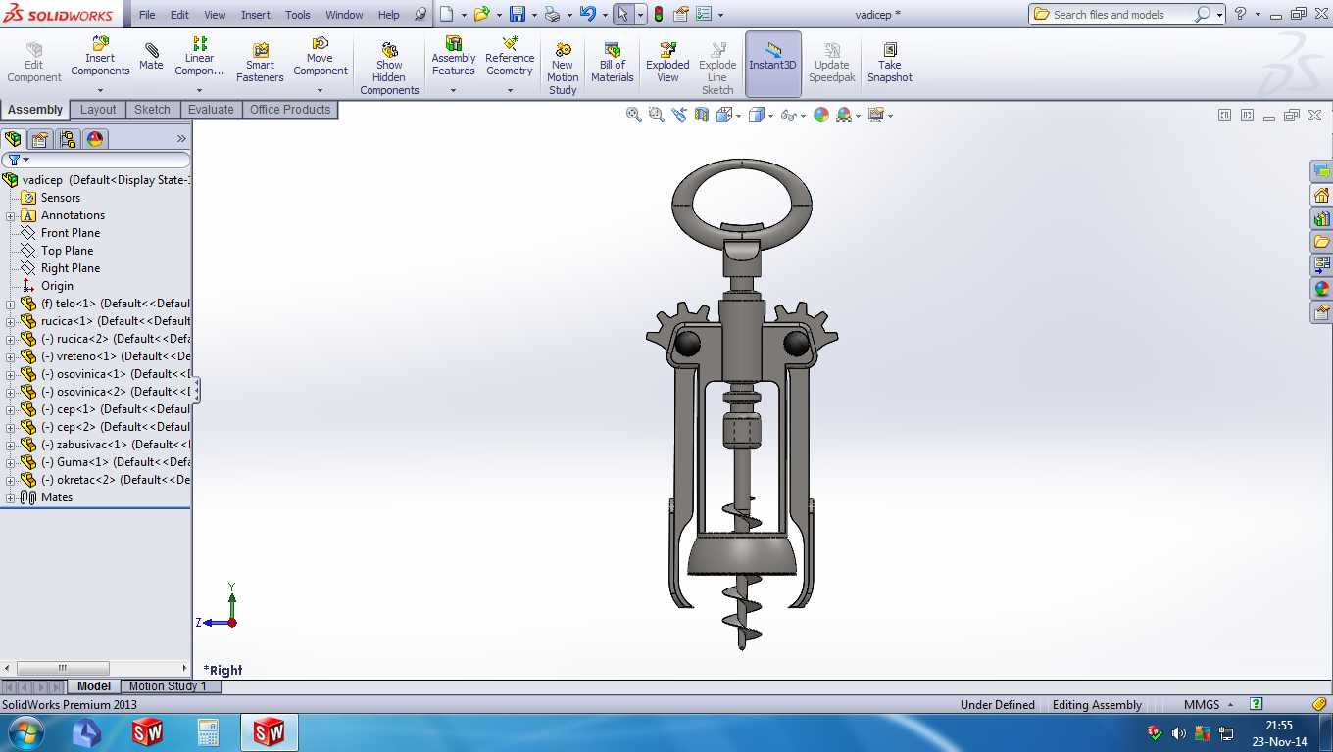Open the ConfigurationManager tab icon
Viewport: 1333px width, 752px height.
[x=68, y=139]
